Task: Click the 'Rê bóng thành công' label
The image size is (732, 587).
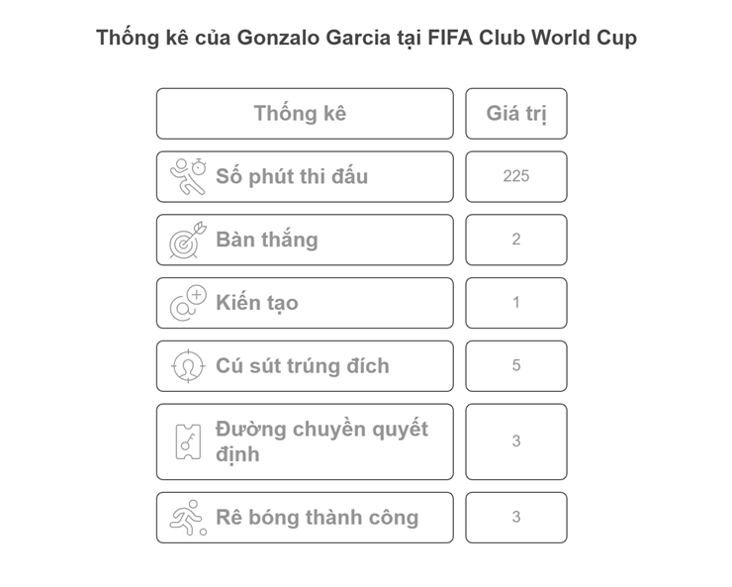Action: 317,518
